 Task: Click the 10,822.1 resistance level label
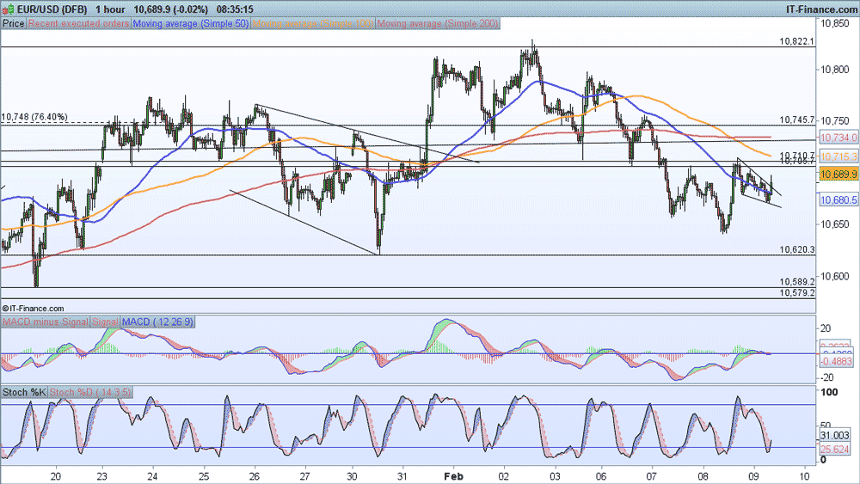796,41
